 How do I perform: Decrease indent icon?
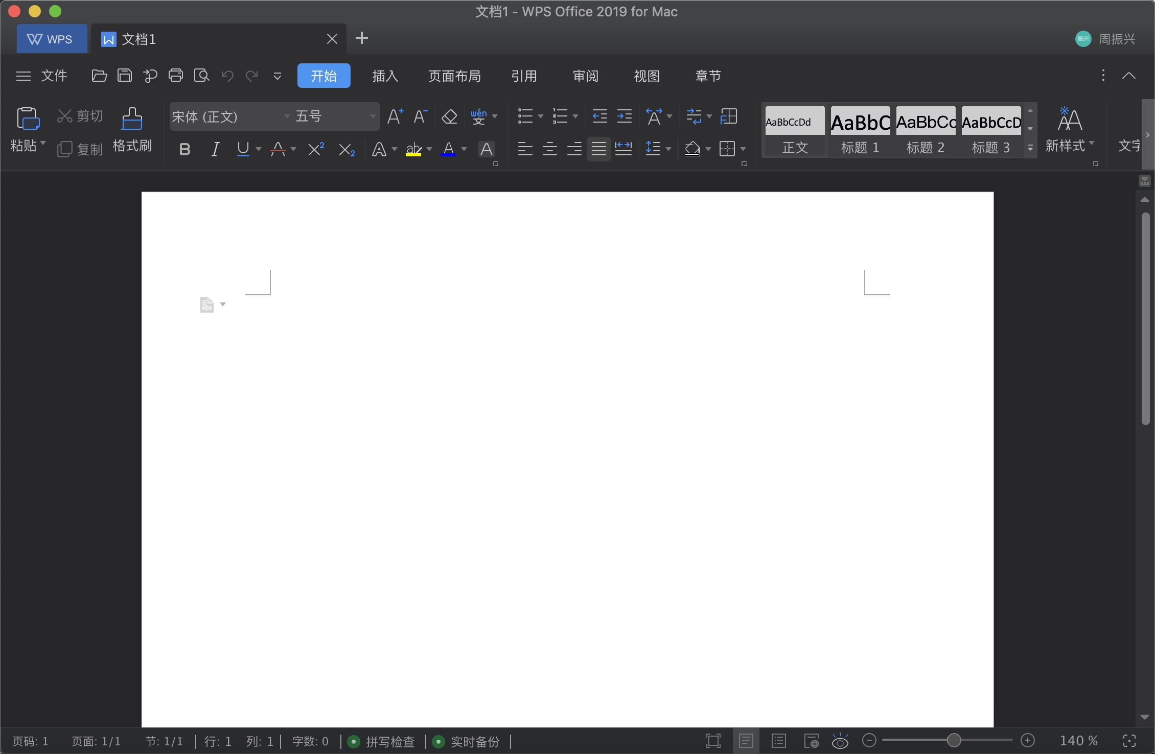pos(599,116)
